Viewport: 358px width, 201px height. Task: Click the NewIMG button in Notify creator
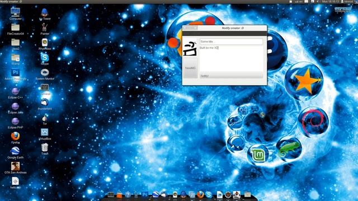point(190,68)
